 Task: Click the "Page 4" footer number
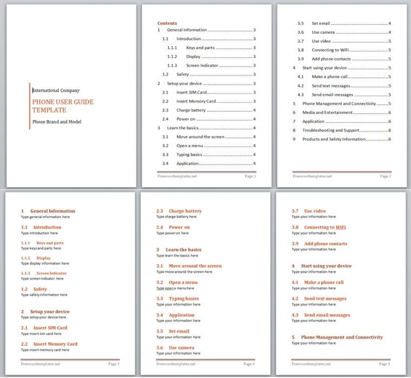(249, 364)
